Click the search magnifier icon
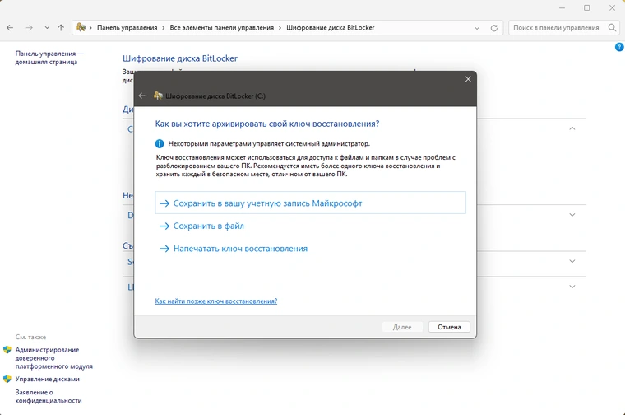This screenshot has height=415, width=625. (613, 27)
